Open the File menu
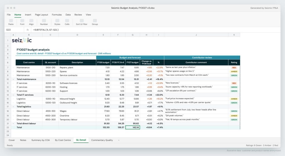This screenshot has width=285, height=156. click(9, 15)
